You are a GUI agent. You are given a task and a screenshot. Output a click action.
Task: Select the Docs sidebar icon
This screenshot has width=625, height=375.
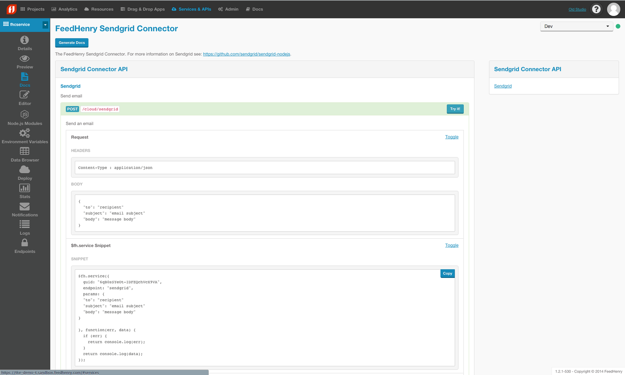[x=25, y=77]
